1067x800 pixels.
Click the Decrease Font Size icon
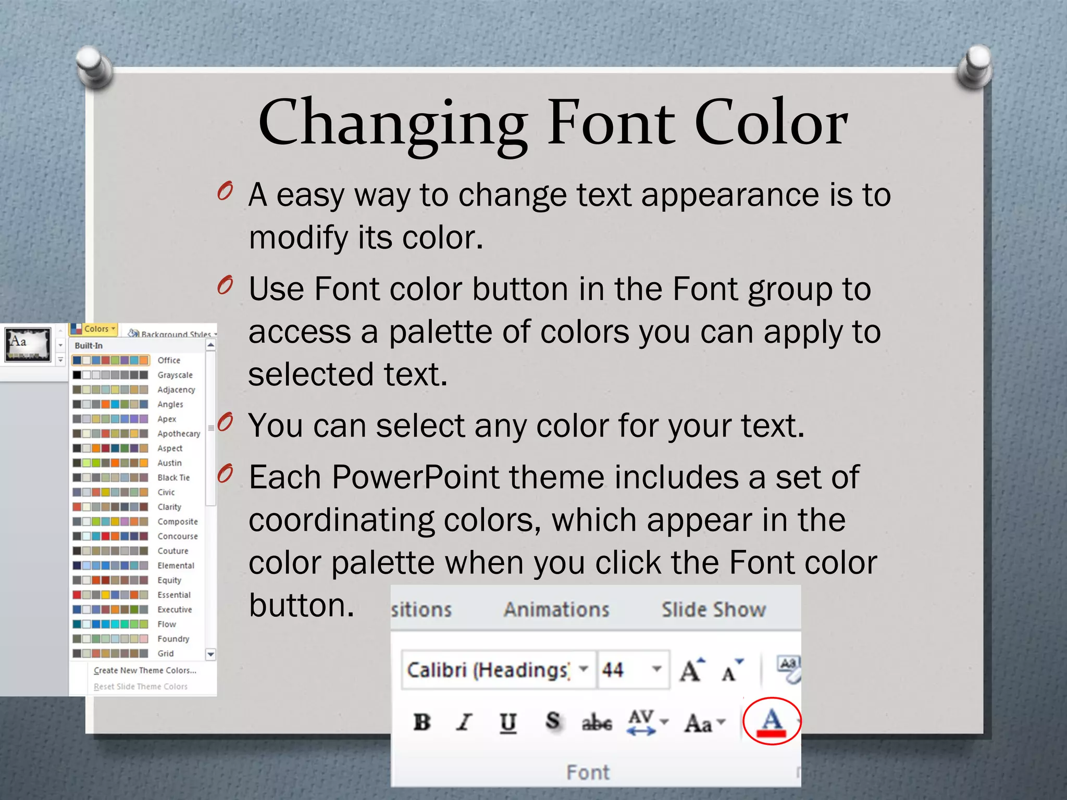733,670
